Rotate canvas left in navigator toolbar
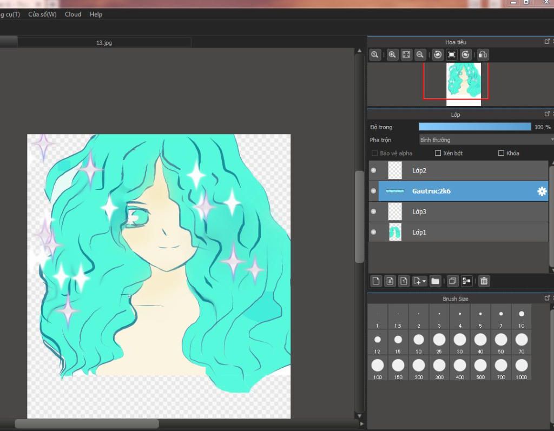 point(438,55)
